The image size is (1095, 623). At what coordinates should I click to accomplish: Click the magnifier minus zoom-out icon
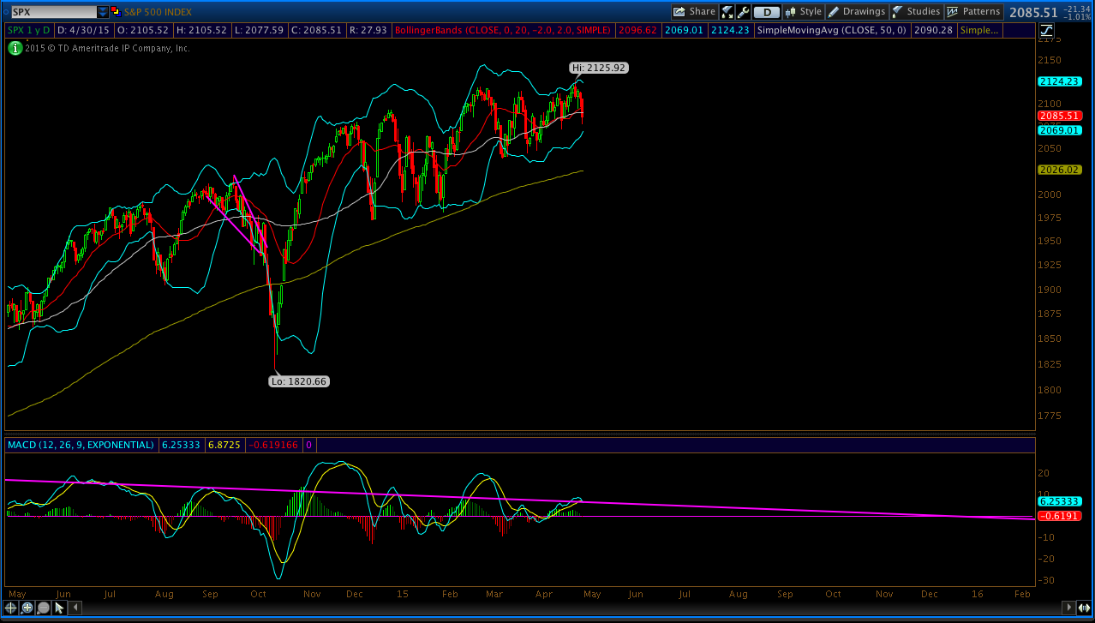pyautogui.click(x=44, y=608)
